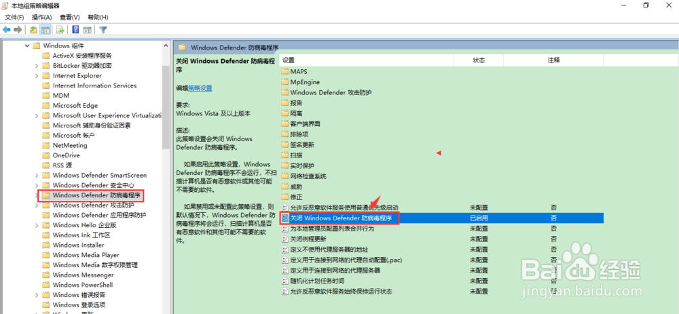Go up one level using folder-arrow icon
This screenshot has height=314, width=679.
tap(33, 30)
